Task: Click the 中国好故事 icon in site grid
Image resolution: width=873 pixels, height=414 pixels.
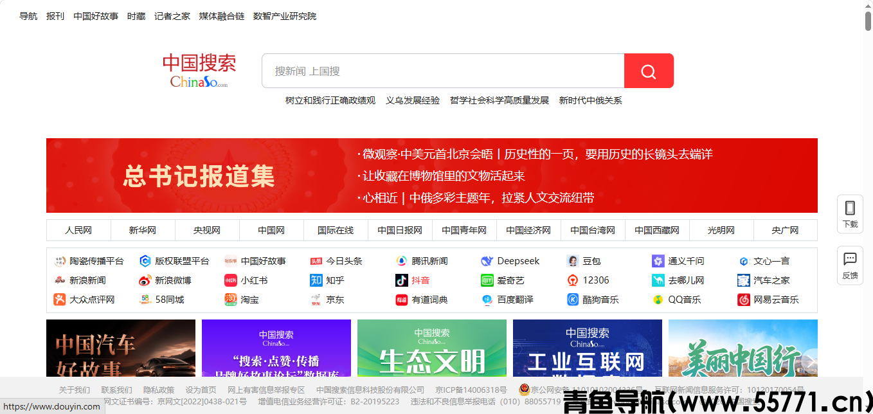Action: [x=231, y=261]
